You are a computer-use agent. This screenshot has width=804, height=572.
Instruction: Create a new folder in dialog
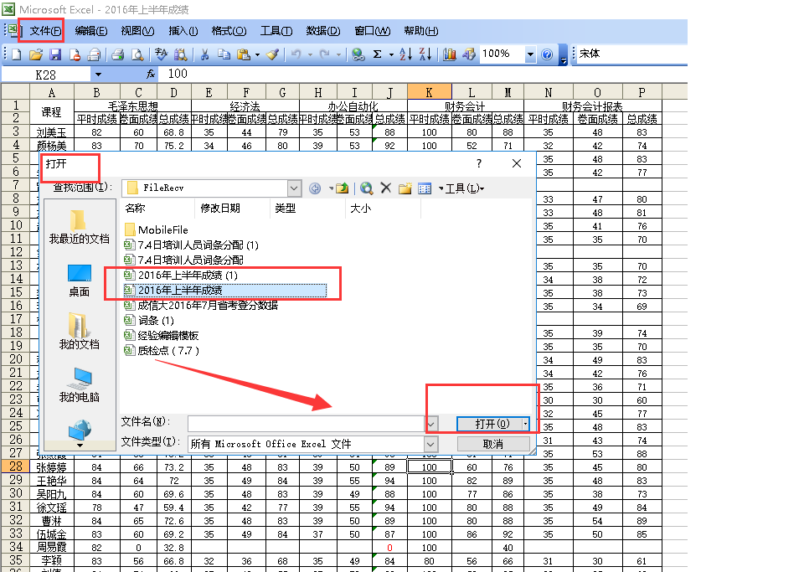coord(405,188)
